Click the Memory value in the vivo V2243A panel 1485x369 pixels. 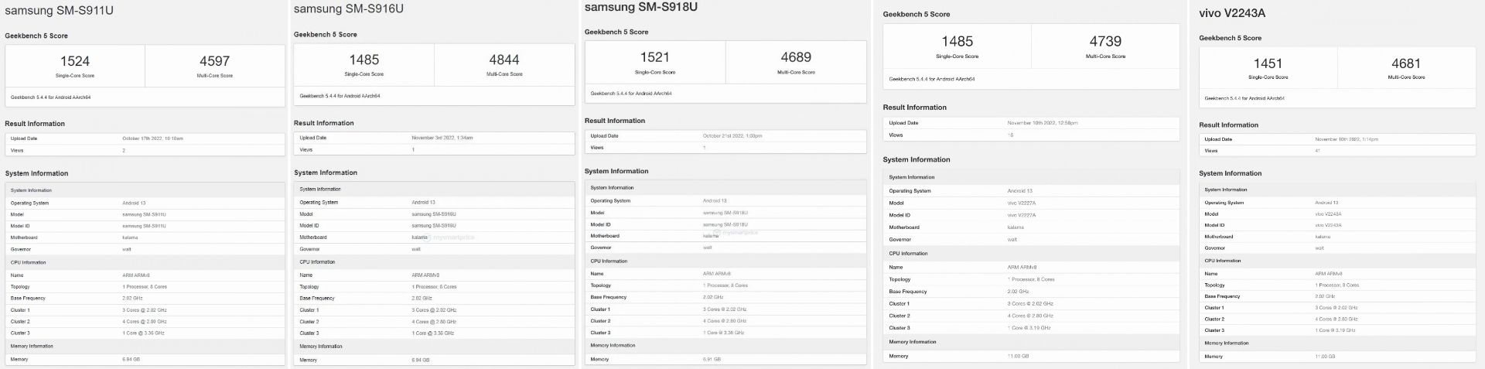1325,357
